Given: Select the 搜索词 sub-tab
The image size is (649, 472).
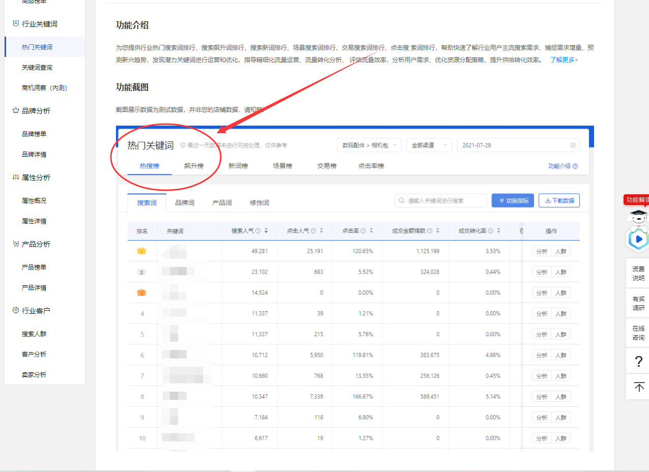Looking at the screenshot, I should (x=147, y=202).
